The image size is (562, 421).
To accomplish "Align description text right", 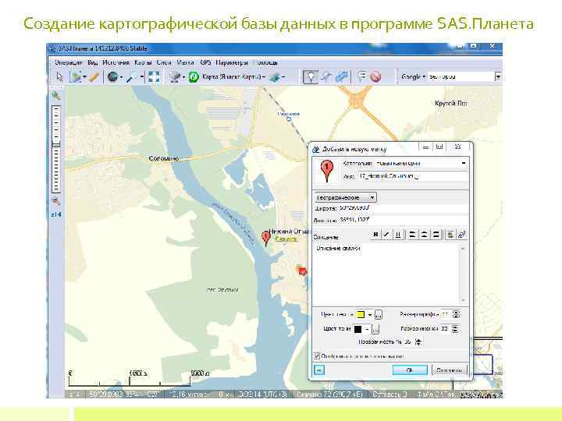I will [436, 235].
